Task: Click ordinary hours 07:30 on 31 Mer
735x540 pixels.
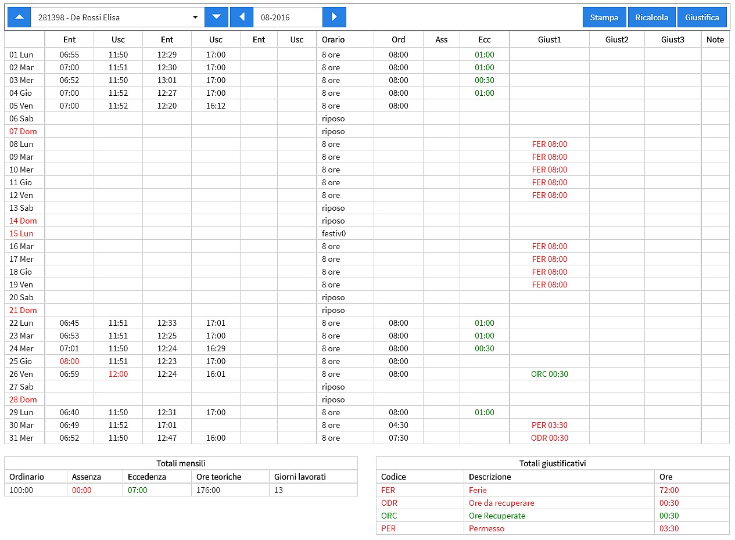Action: point(399,438)
